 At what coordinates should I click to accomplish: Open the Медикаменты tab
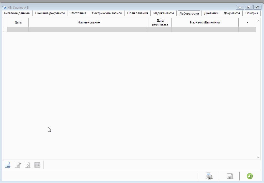pos(164,13)
